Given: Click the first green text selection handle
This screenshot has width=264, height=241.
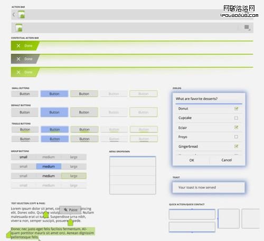Looking at the screenshot, I should coord(46,215).
